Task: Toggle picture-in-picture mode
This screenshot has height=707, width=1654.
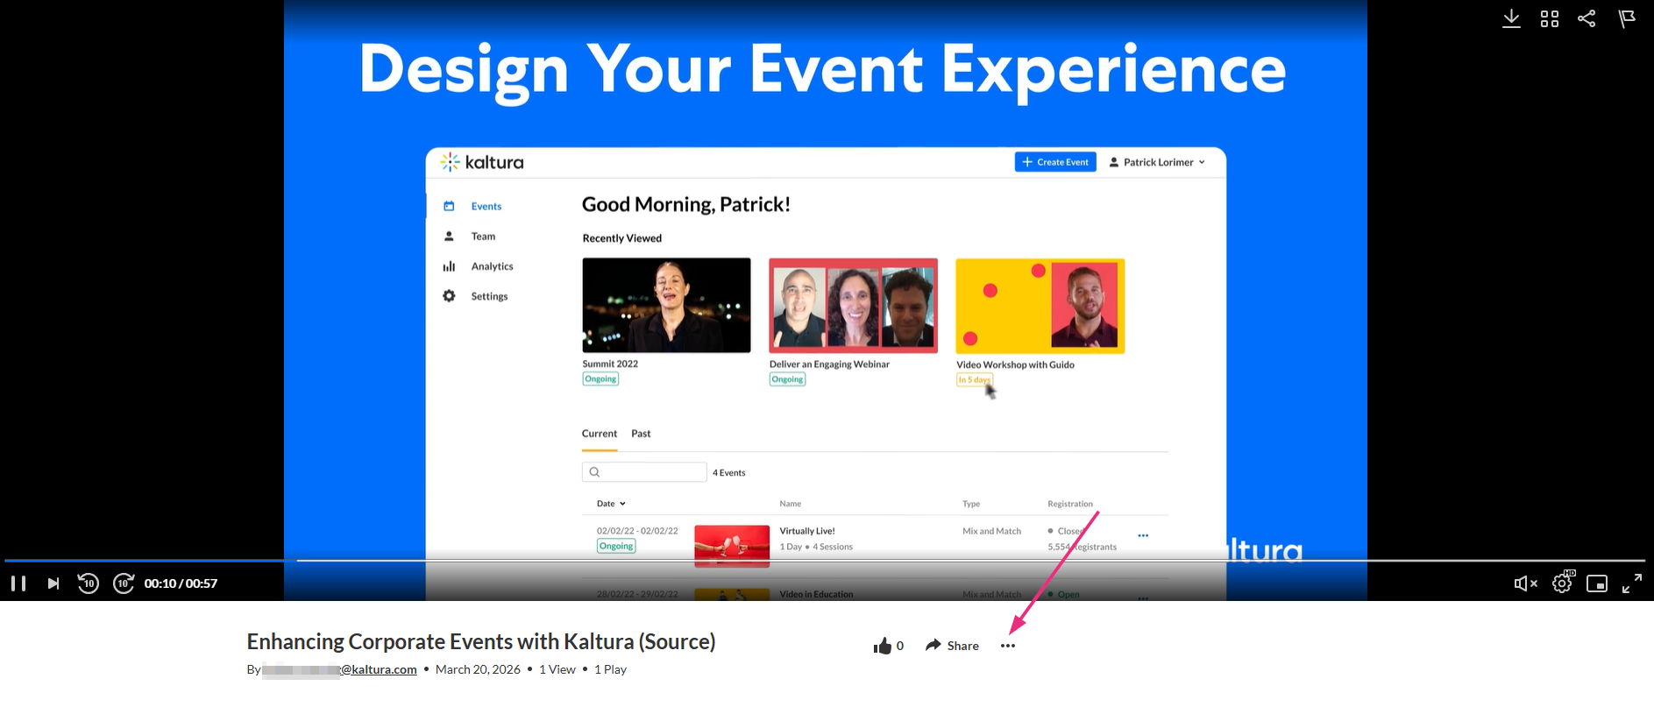Action: pos(1597,583)
